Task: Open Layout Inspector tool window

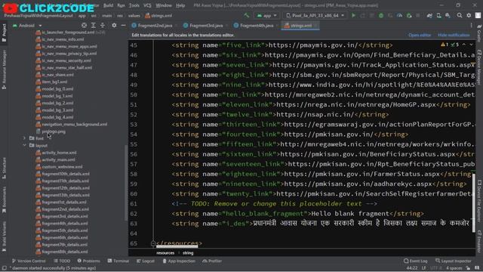Action: point(454,261)
